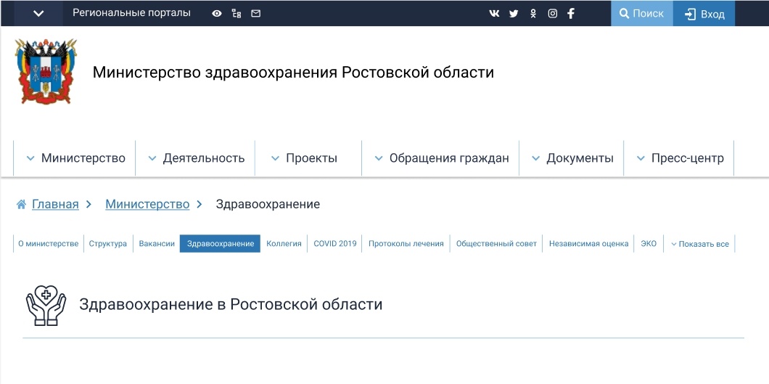The height and width of the screenshot is (384, 769).
Task: Click the Поиск search button
Action: click(641, 13)
